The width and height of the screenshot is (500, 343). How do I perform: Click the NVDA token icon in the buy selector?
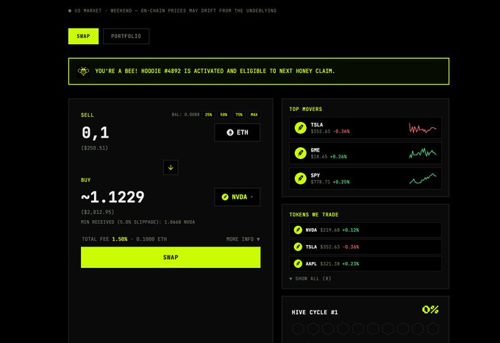click(x=225, y=197)
